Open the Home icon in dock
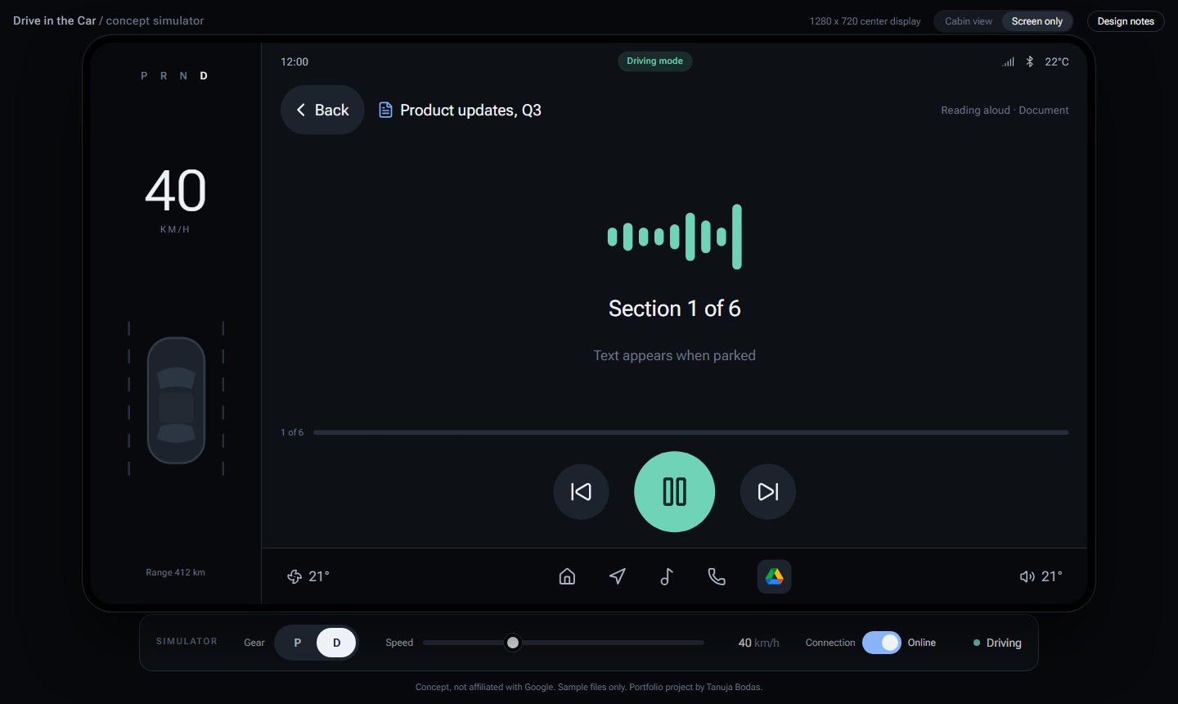Viewport: 1178px width, 704px height. pos(567,576)
